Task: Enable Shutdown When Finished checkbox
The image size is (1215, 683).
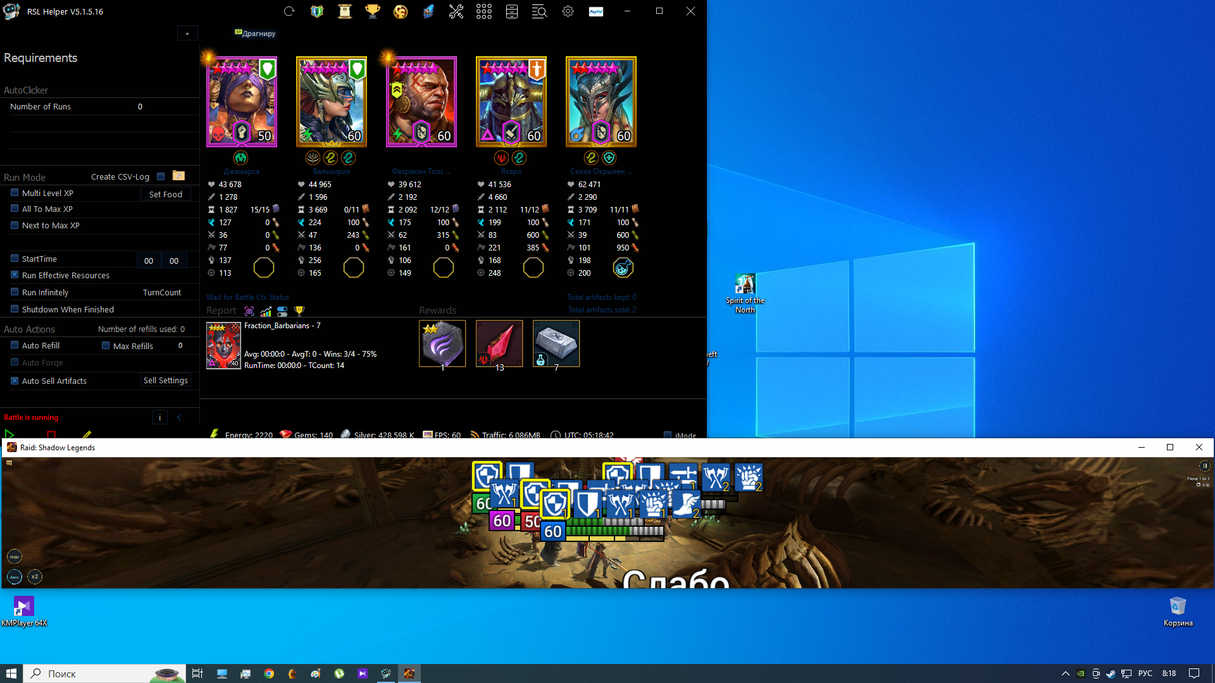Action: 15,309
